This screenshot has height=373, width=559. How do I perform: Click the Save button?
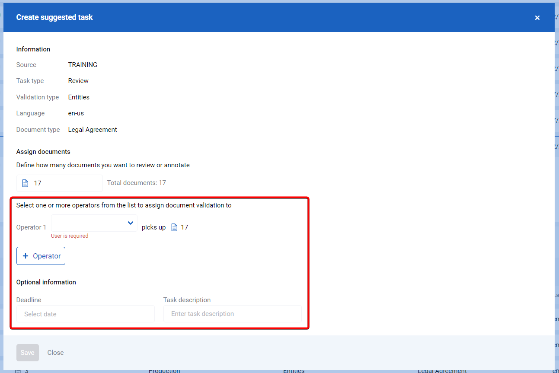[28, 353]
